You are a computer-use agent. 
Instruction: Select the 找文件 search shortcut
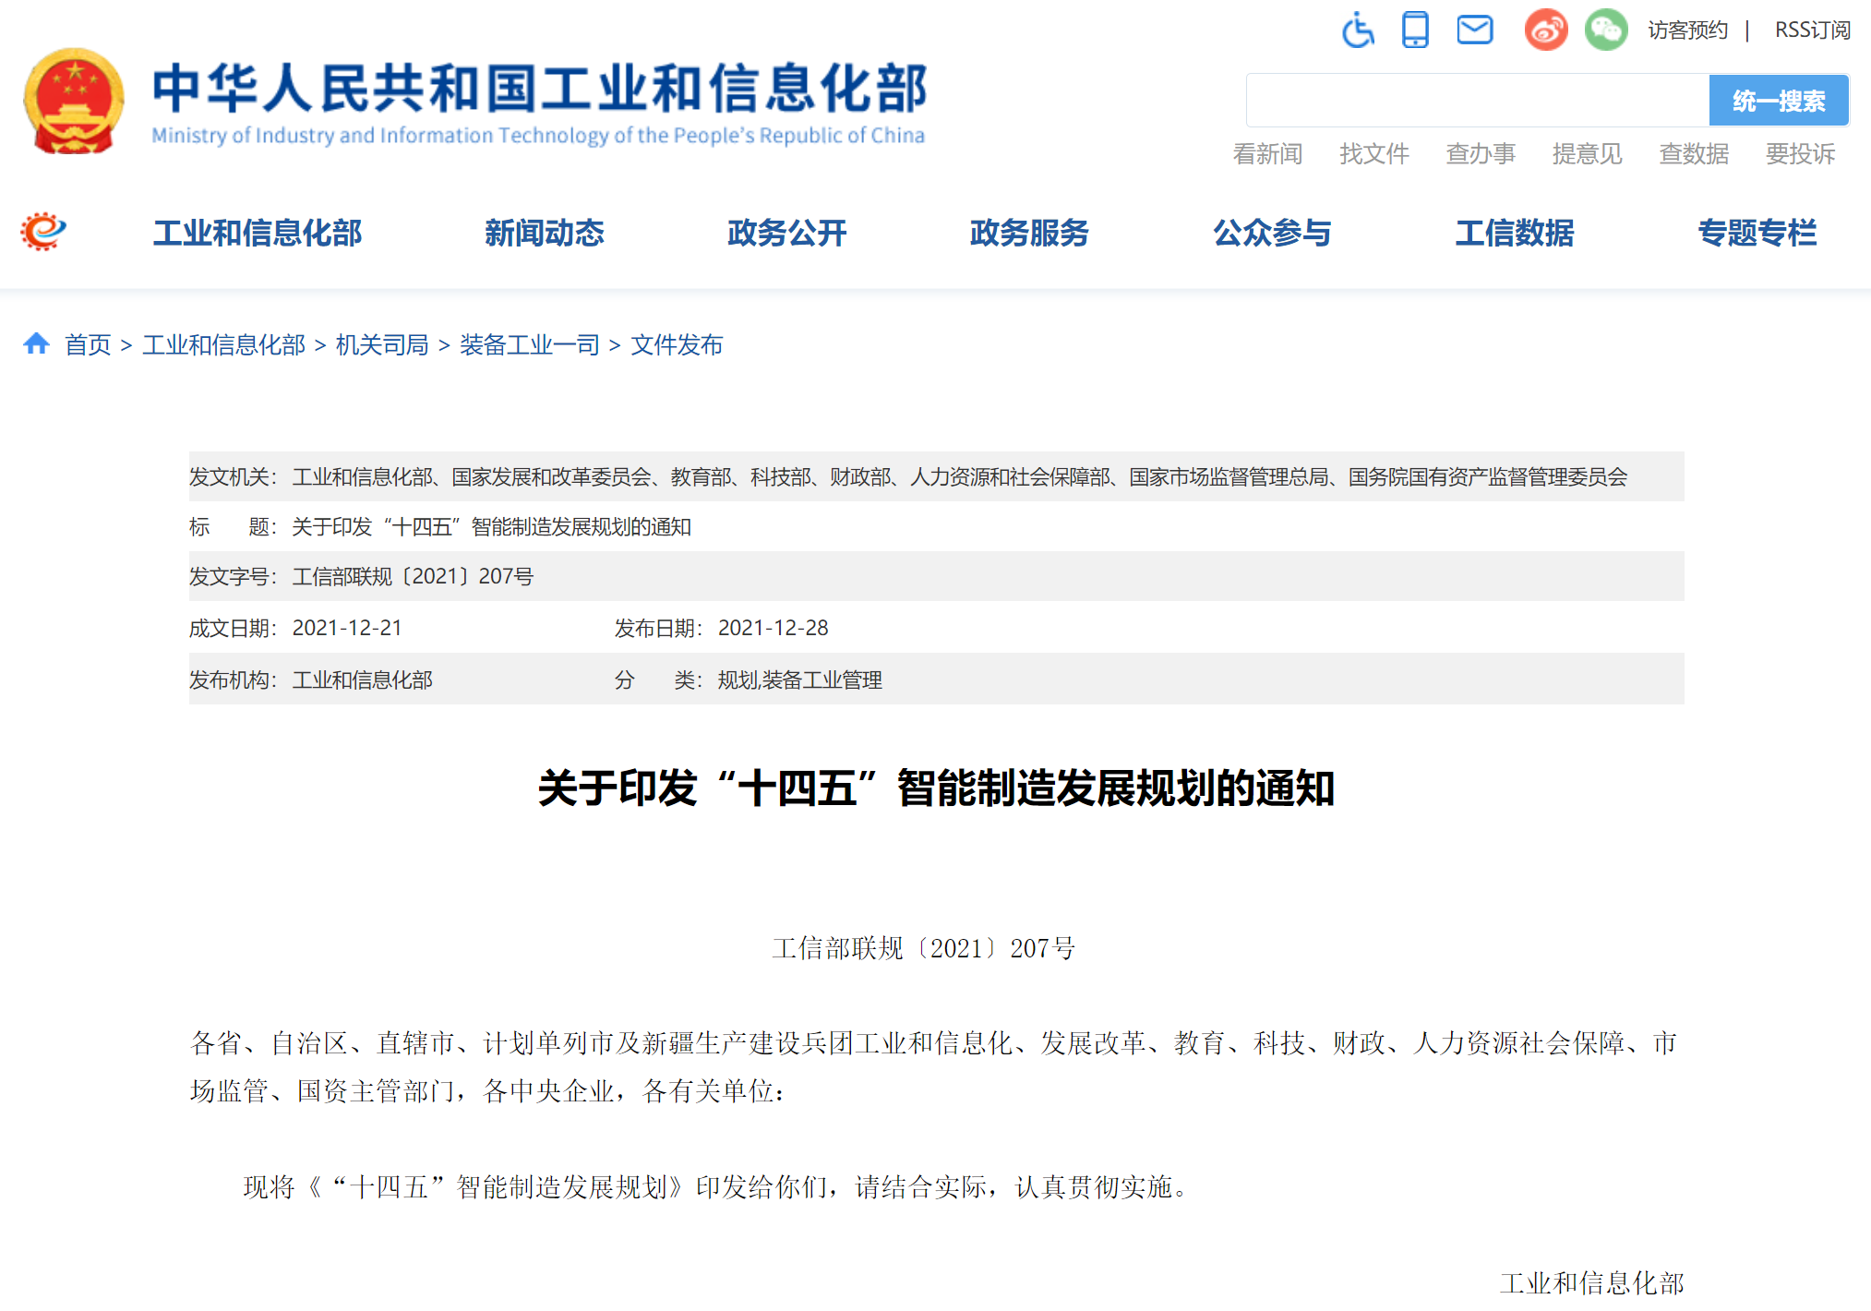point(1374,153)
